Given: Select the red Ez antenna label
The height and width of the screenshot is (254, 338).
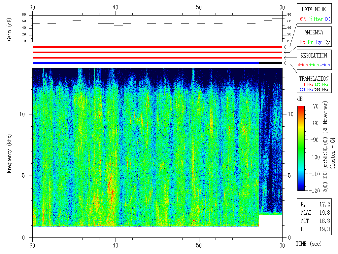Looking at the screenshot, I should click(302, 43).
